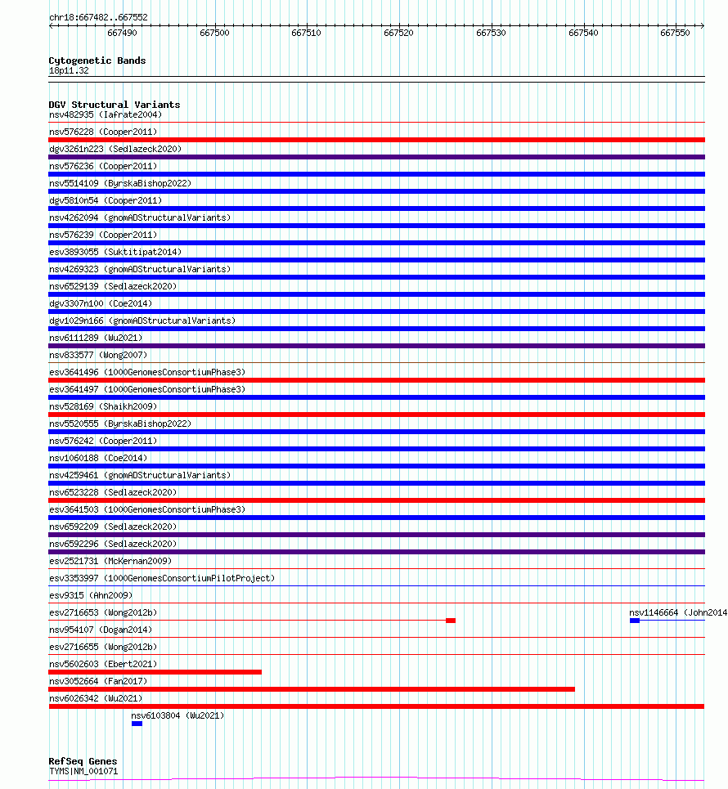
Task: Select dgv5810n54 (Cooper2011) label
Action: (x=106, y=200)
